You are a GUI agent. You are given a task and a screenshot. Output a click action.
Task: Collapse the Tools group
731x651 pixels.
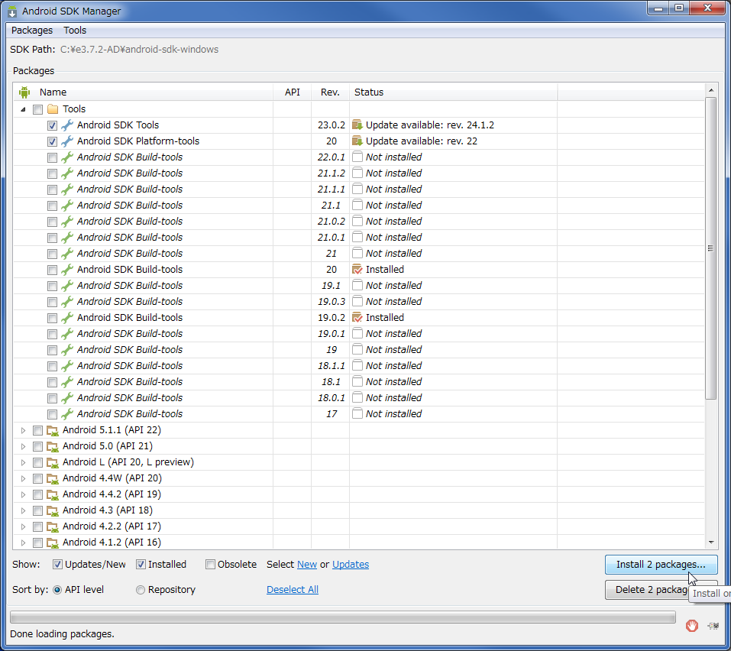23,109
